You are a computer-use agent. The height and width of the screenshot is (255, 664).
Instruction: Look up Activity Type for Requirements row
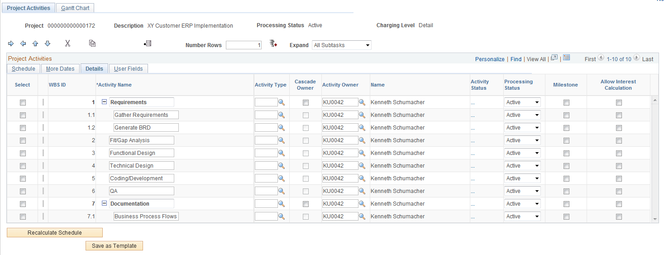[x=282, y=102]
